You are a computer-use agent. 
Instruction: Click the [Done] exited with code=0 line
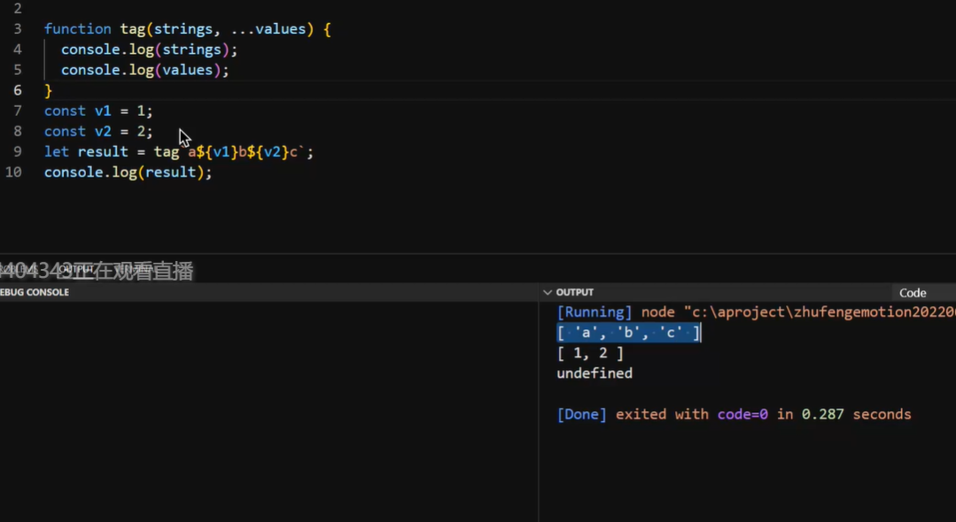click(734, 414)
